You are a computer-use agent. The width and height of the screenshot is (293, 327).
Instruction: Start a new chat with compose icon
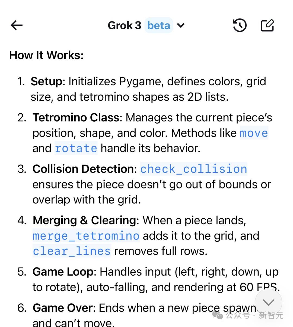click(x=267, y=26)
